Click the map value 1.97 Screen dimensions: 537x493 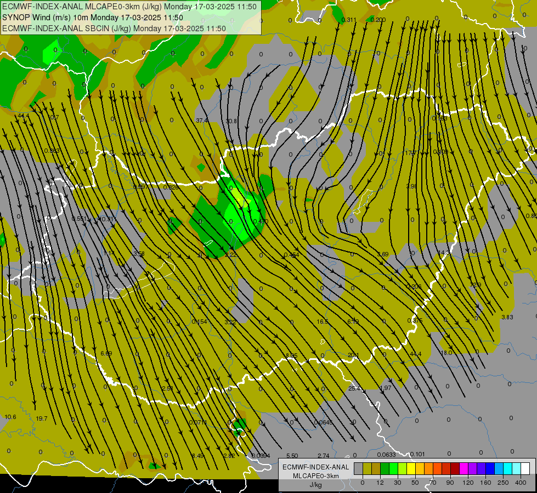(x=386, y=388)
